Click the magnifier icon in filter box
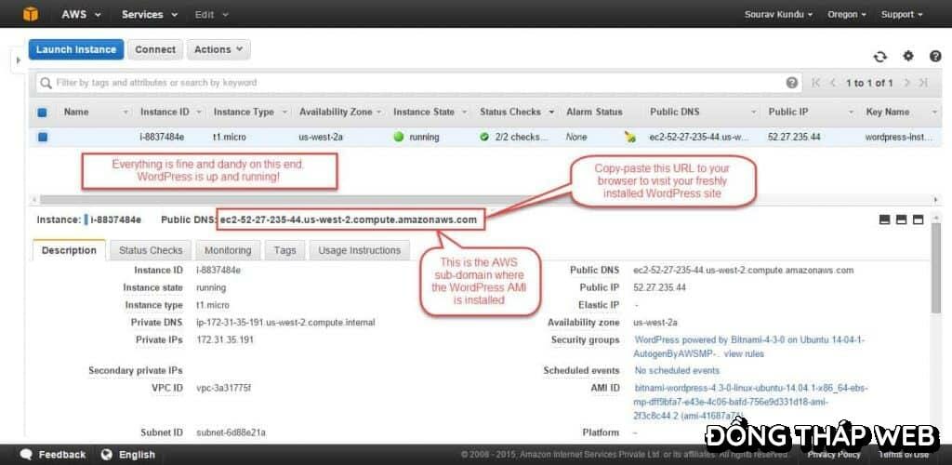The image size is (952, 465). 46,83
